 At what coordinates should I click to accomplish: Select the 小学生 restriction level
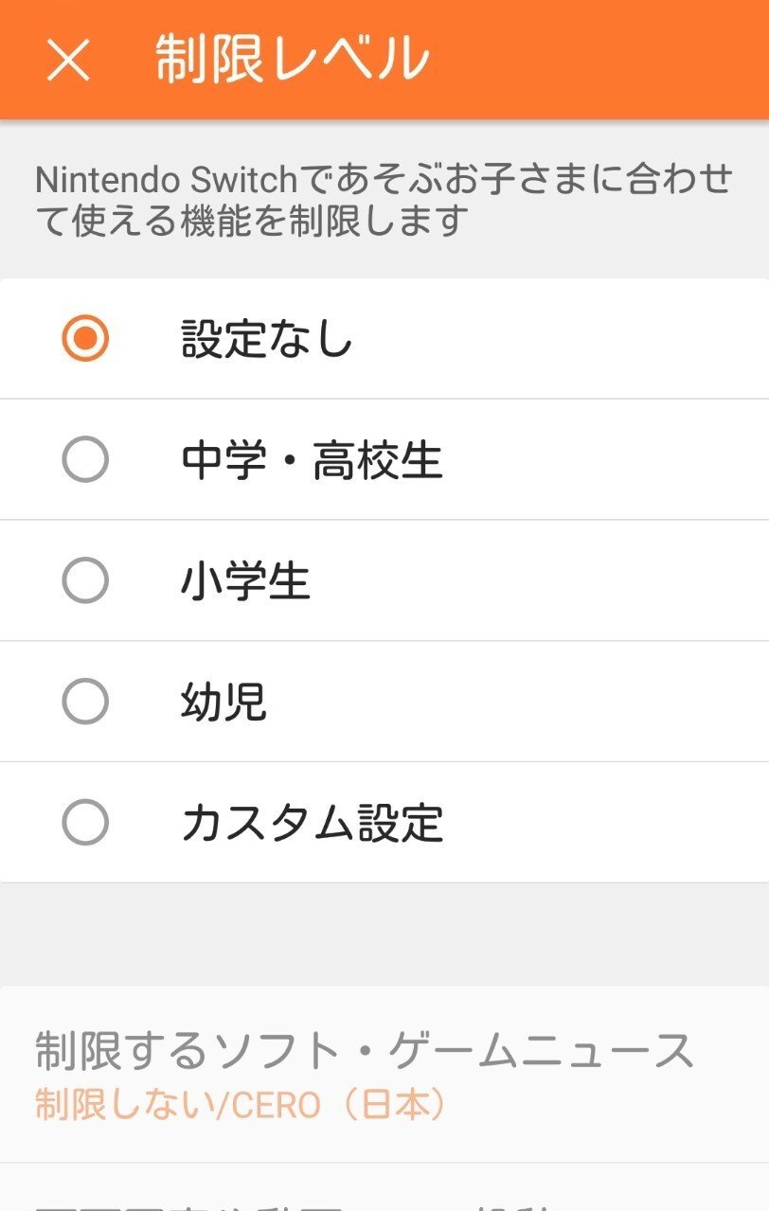click(87, 580)
